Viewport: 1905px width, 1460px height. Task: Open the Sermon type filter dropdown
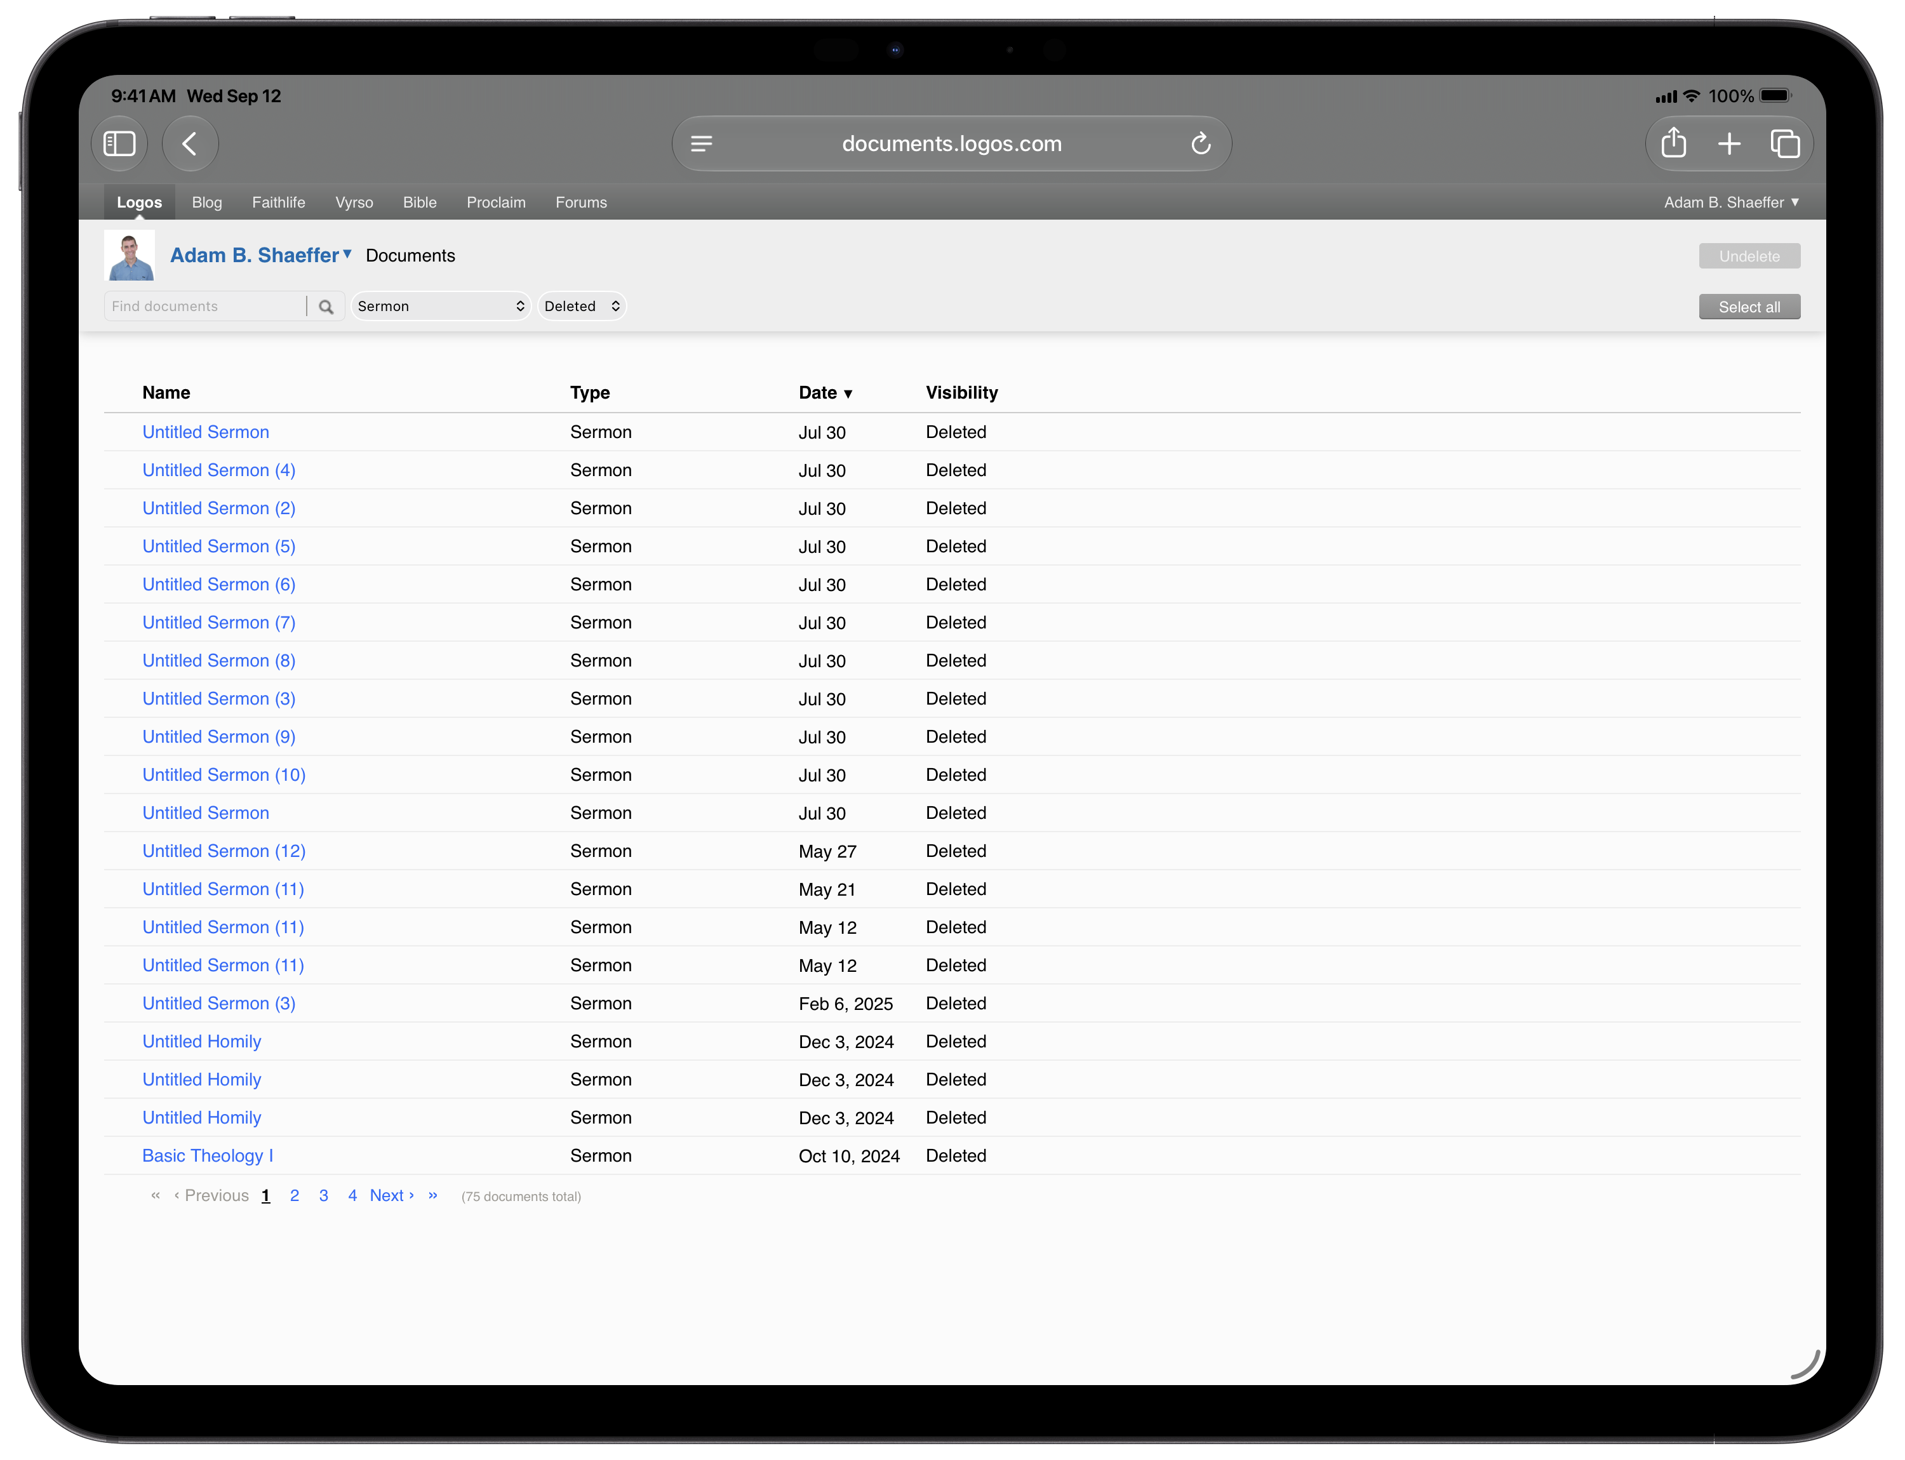[441, 307]
